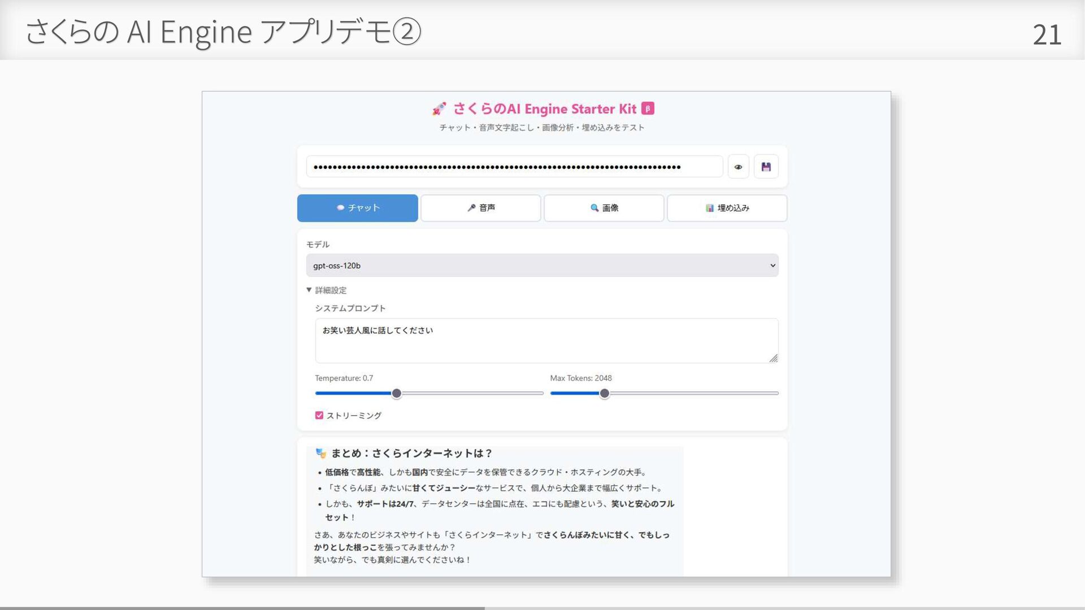Image resolution: width=1085 pixels, height=610 pixels.
Task: Click the magnifier icon on the 画像 tab
Action: [594, 208]
